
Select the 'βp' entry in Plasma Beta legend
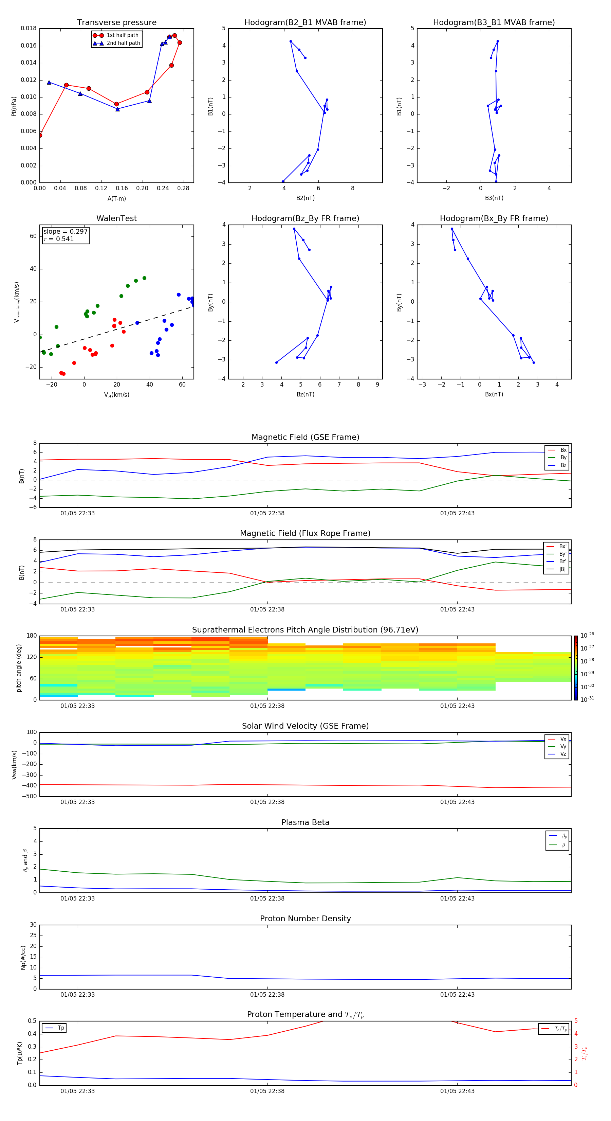[x=557, y=836]
